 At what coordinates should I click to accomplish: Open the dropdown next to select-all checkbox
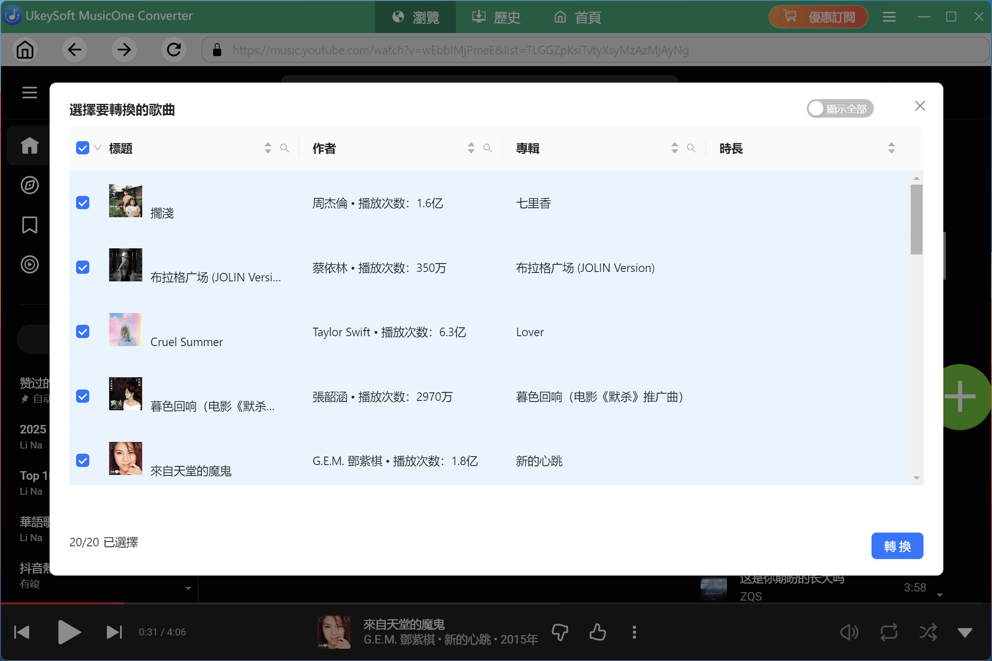pos(97,148)
